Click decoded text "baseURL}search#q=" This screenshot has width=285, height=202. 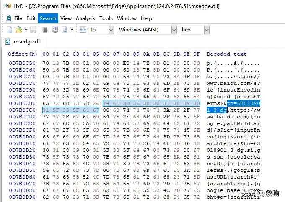point(233,177)
